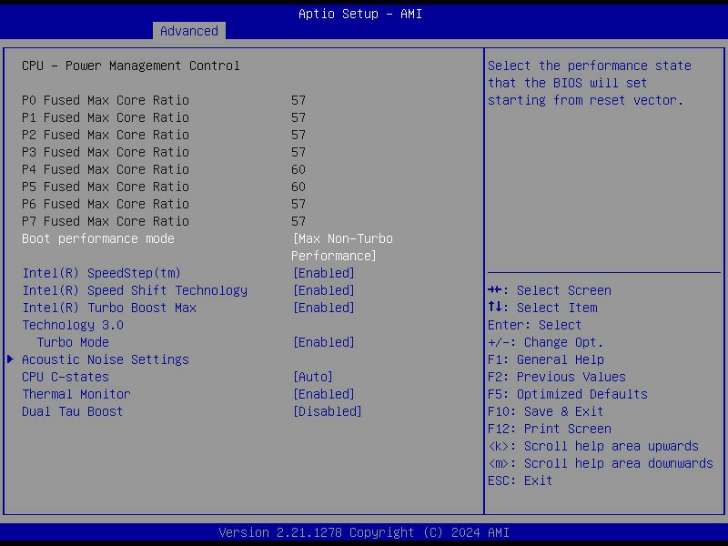Screen dimensions: 728x546
Task: Toggle Intel(R) Speed Shift Technology value
Action: [323, 290]
